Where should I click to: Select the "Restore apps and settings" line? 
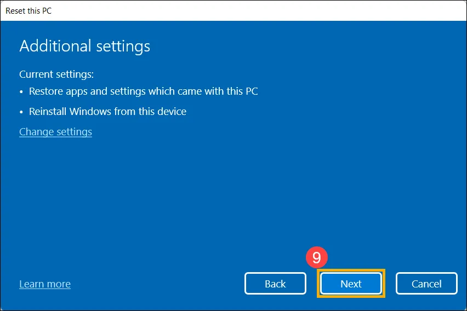tap(143, 91)
